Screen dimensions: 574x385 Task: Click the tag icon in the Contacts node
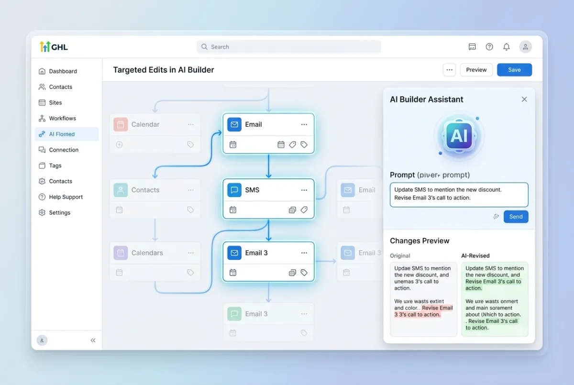190,210
